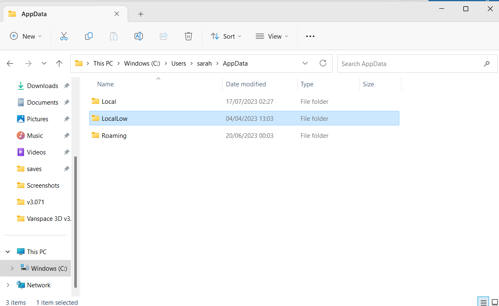Click the Share icon in toolbar
This screenshot has height=306, width=499.
pos(164,37)
